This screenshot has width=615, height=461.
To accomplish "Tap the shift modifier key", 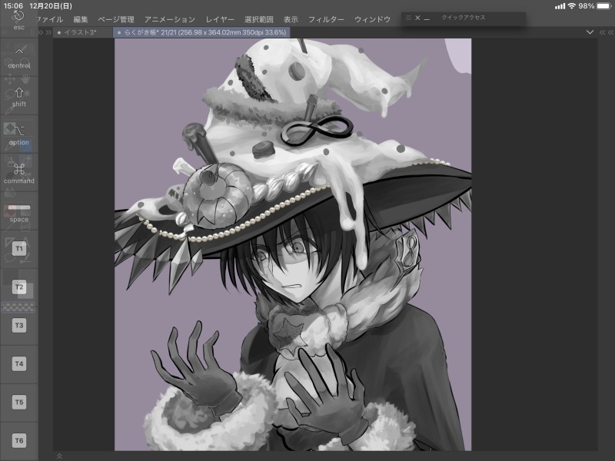I will (18, 97).
